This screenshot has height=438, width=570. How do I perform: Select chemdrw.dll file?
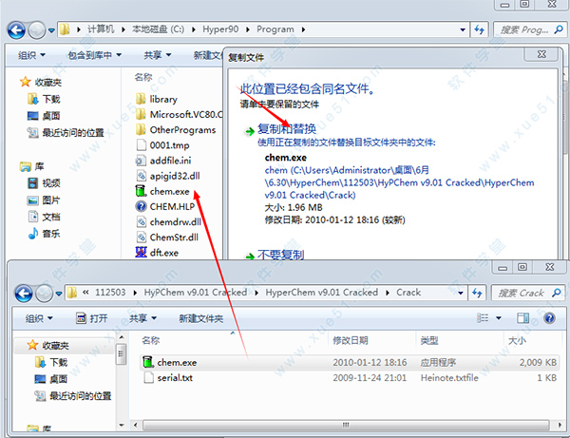tap(169, 221)
